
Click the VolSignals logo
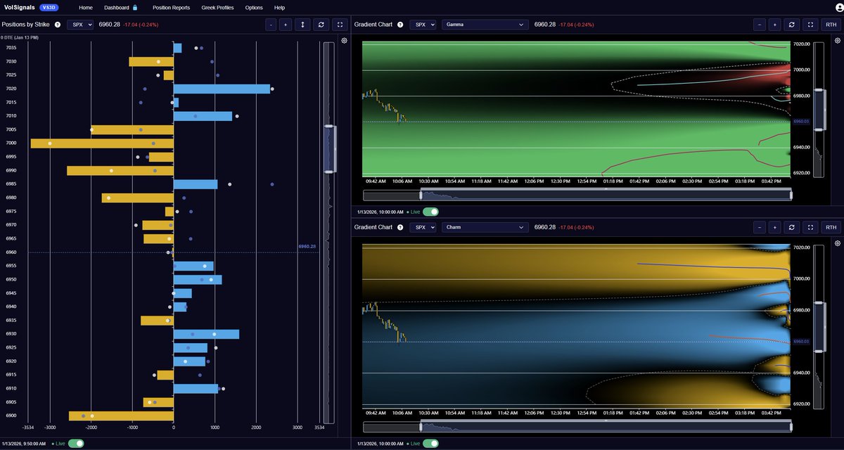point(19,7)
